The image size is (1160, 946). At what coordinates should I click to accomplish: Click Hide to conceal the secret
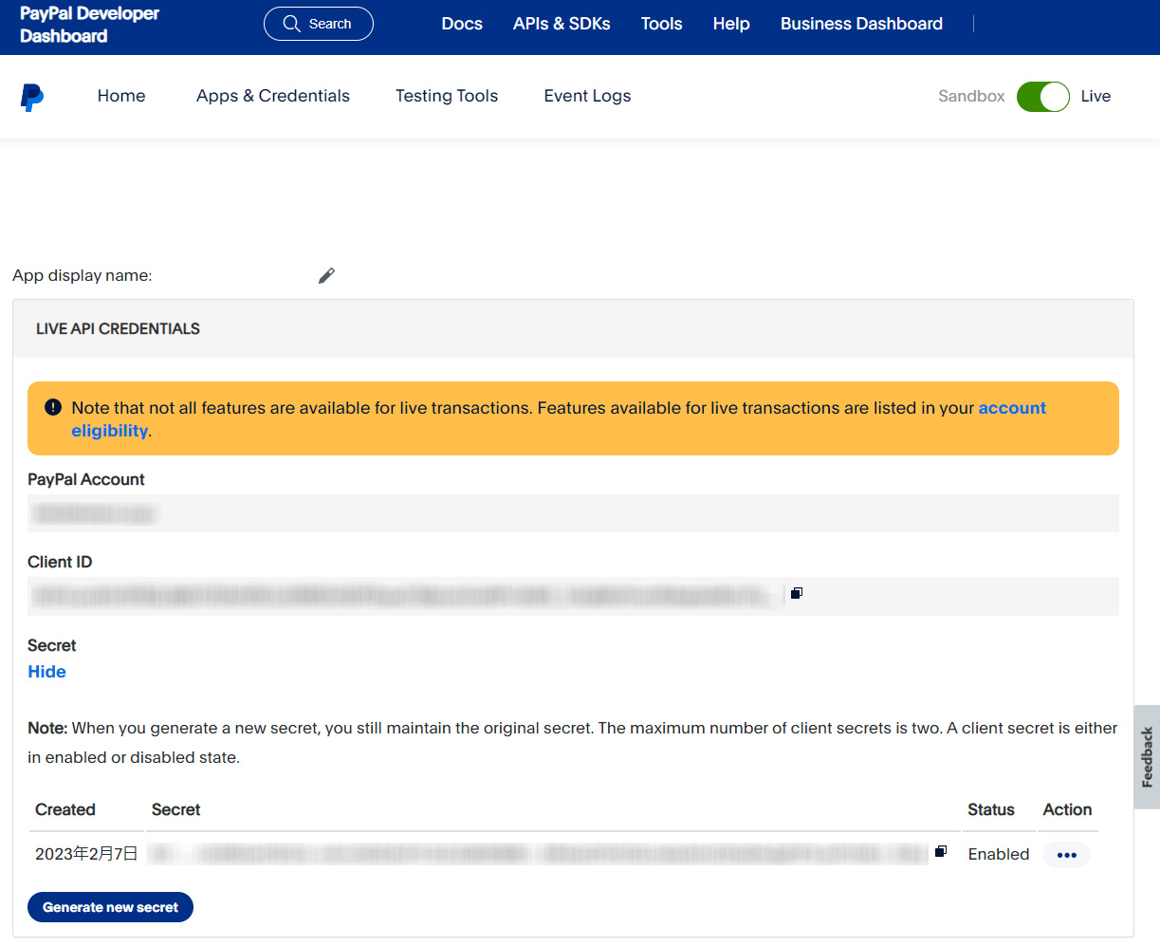click(47, 672)
